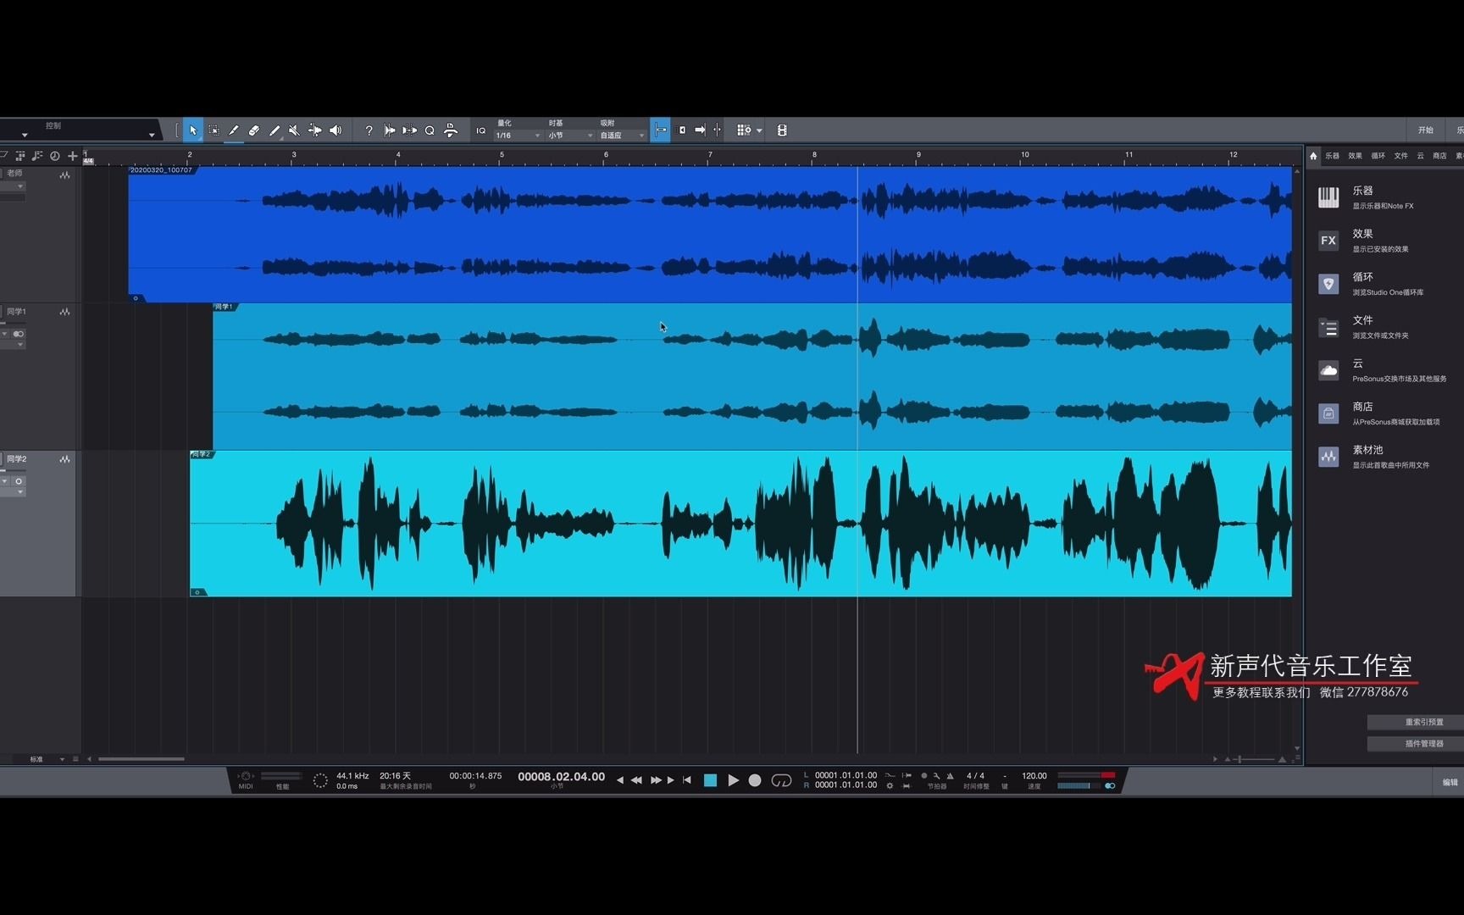The height and width of the screenshot is (915, 1464).
Task: Switch to 文件 browser tab
Action: pos(1401,156)
